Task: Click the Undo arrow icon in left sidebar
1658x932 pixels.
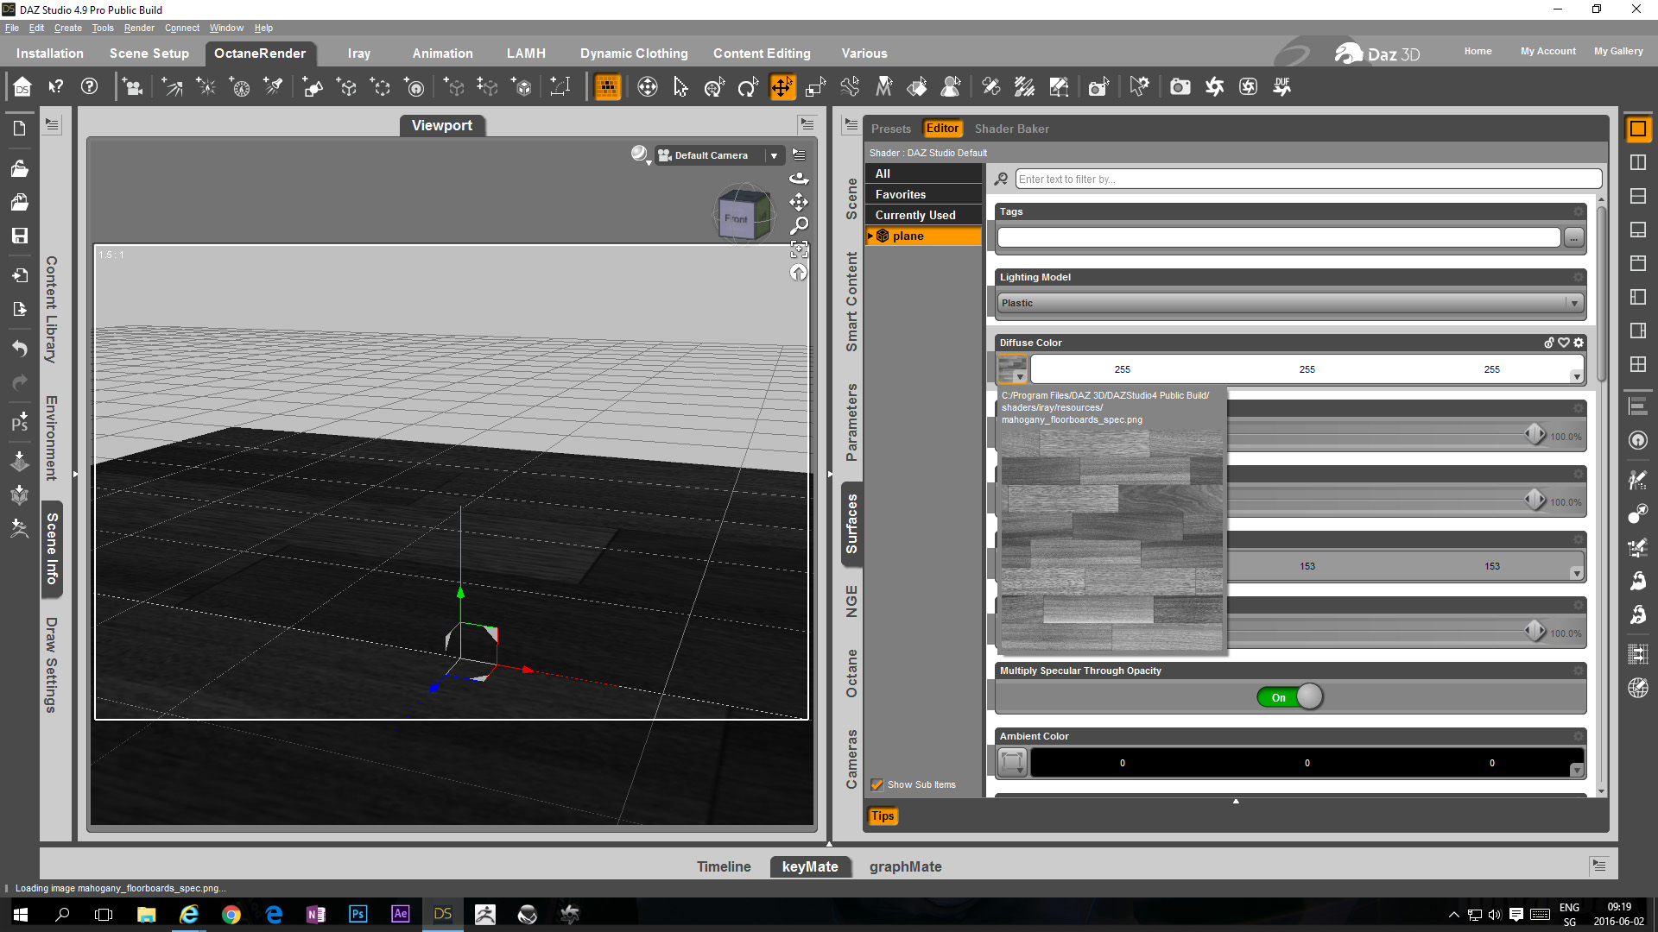Action: [19, 349]
